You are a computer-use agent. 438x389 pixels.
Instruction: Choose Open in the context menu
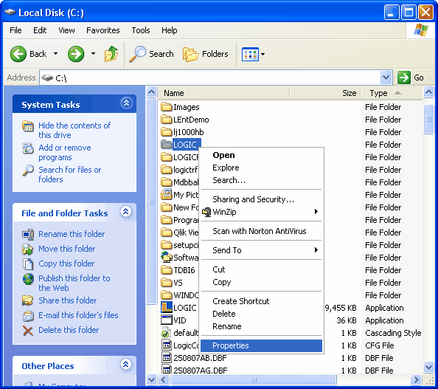[x=261, y=155]
